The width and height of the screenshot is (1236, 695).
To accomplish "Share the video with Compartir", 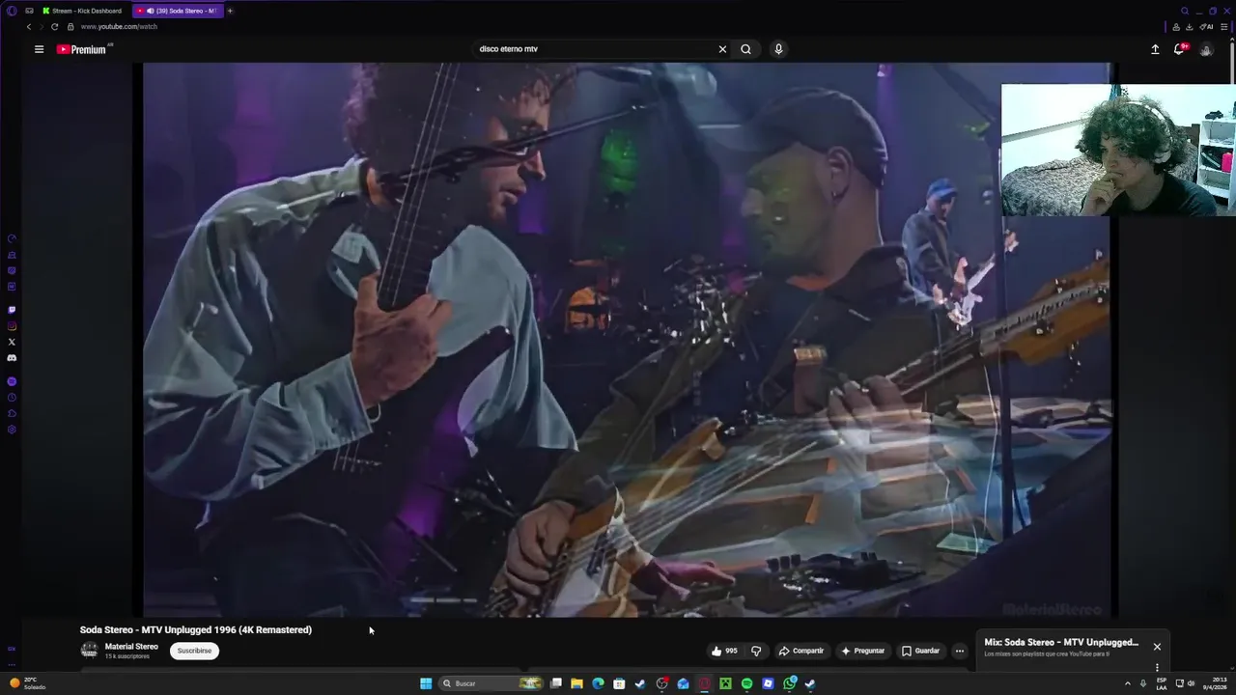I will pos(801,651).
